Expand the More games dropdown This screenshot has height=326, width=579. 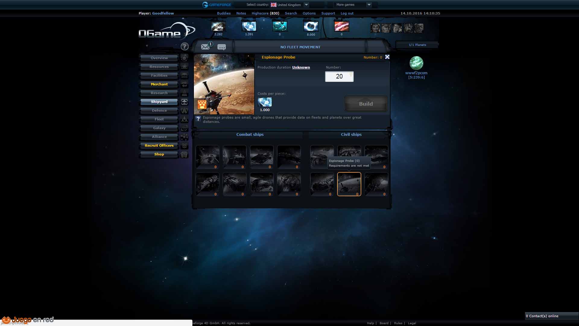pos(369,5)
